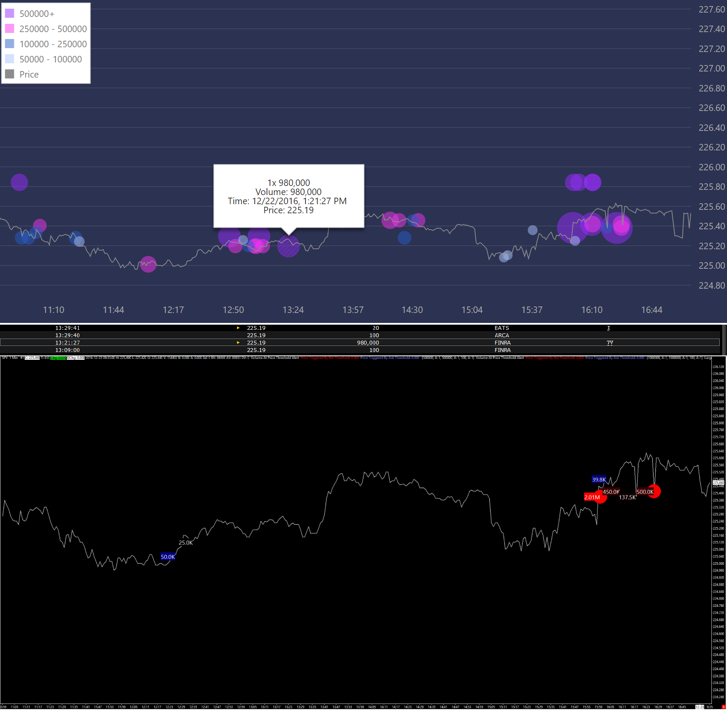This screenshot has width=727, height=710.
Task: Click the 250000 - 500000 legend swatch
Action: [x=10, y=29]
